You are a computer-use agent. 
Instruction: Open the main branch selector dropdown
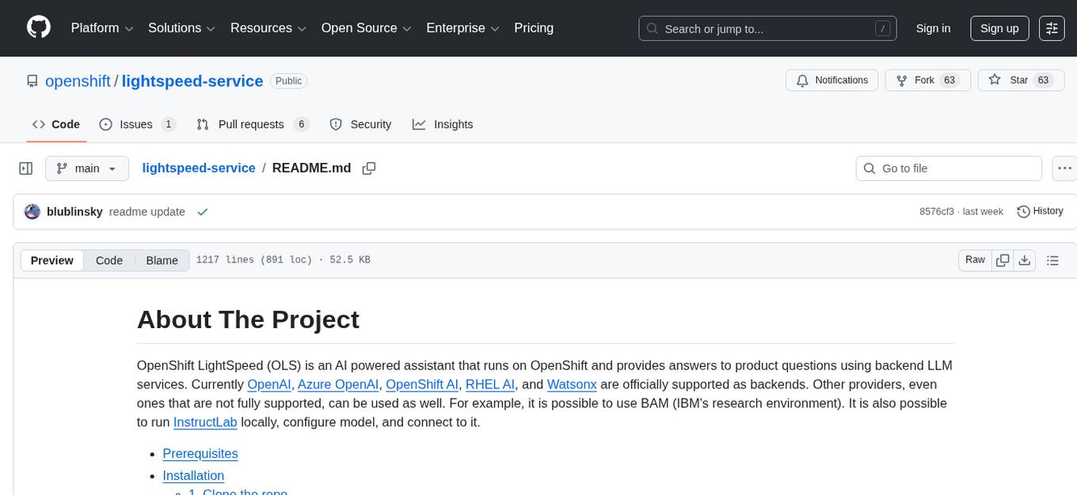coord(86,168)
